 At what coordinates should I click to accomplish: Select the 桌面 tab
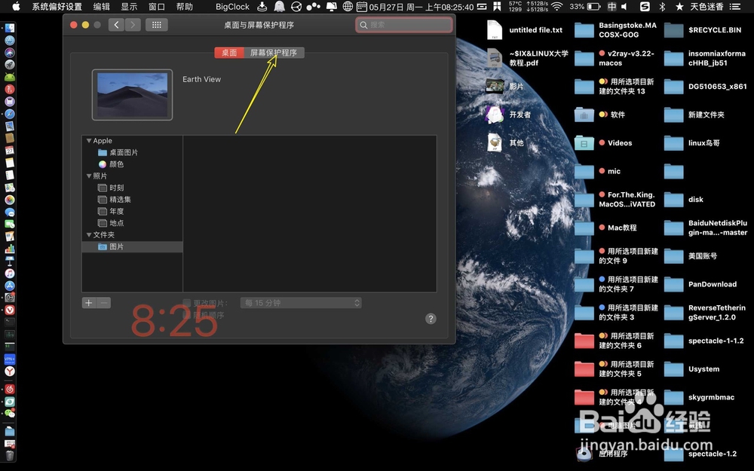(229, 53)
